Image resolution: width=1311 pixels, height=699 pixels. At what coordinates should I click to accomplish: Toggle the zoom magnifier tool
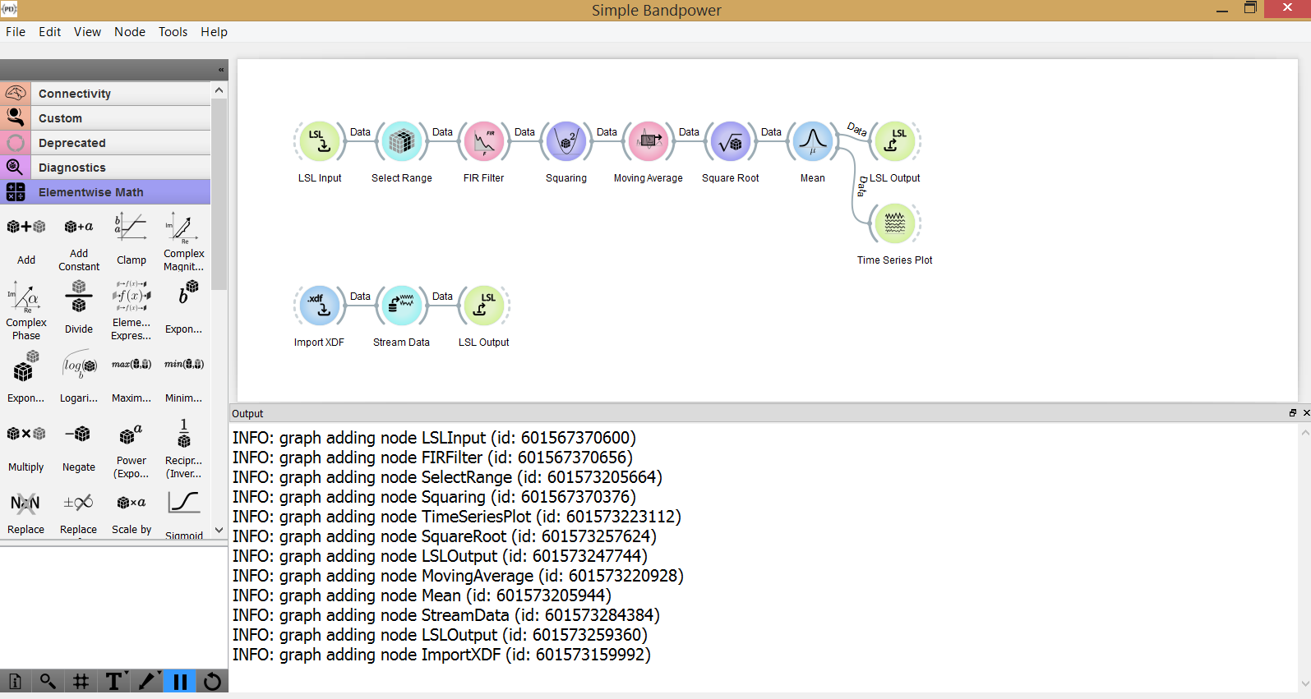[x=48, y=681]
